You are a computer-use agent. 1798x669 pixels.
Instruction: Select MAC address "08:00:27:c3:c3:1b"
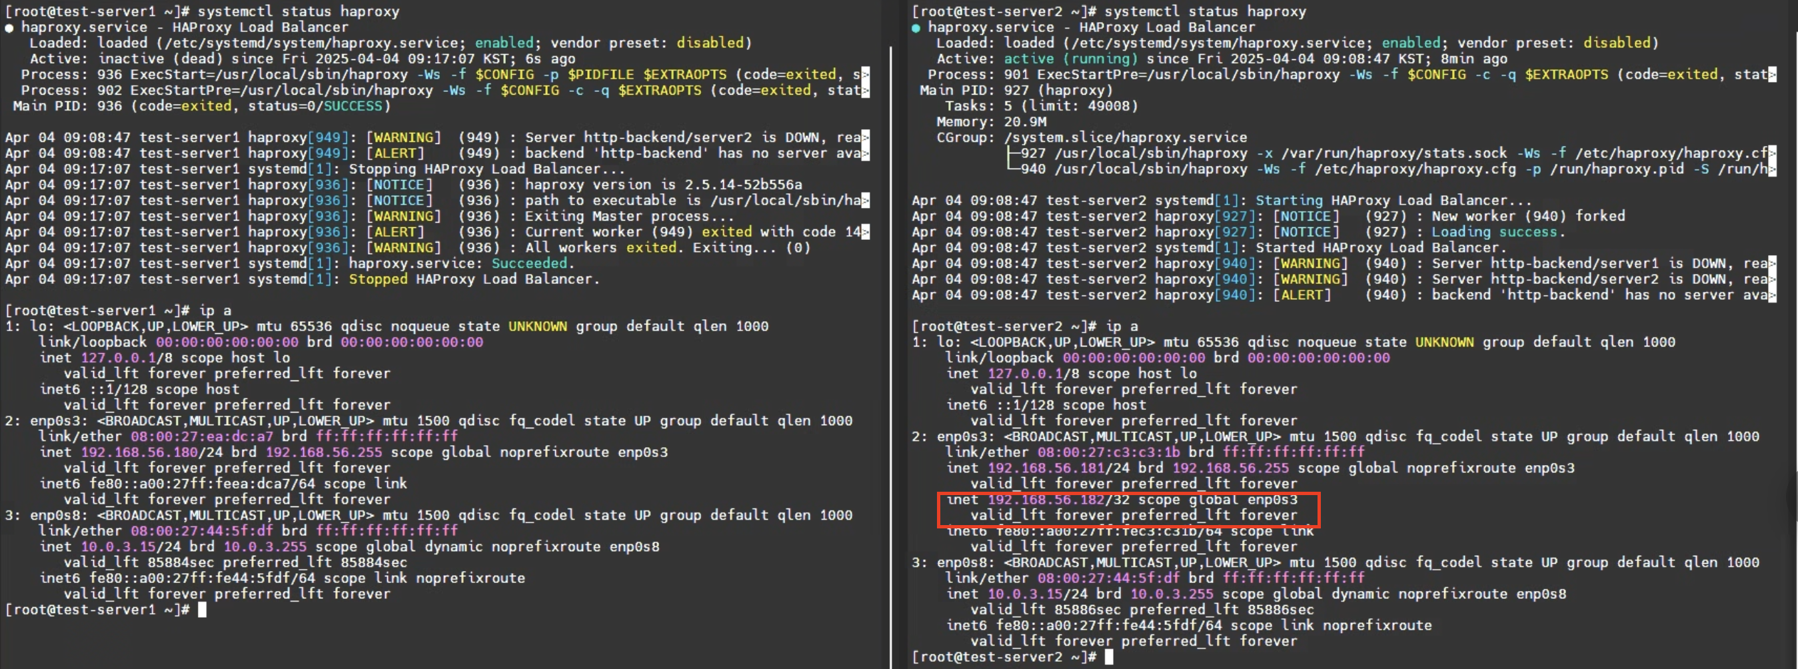coord(1108,452)
